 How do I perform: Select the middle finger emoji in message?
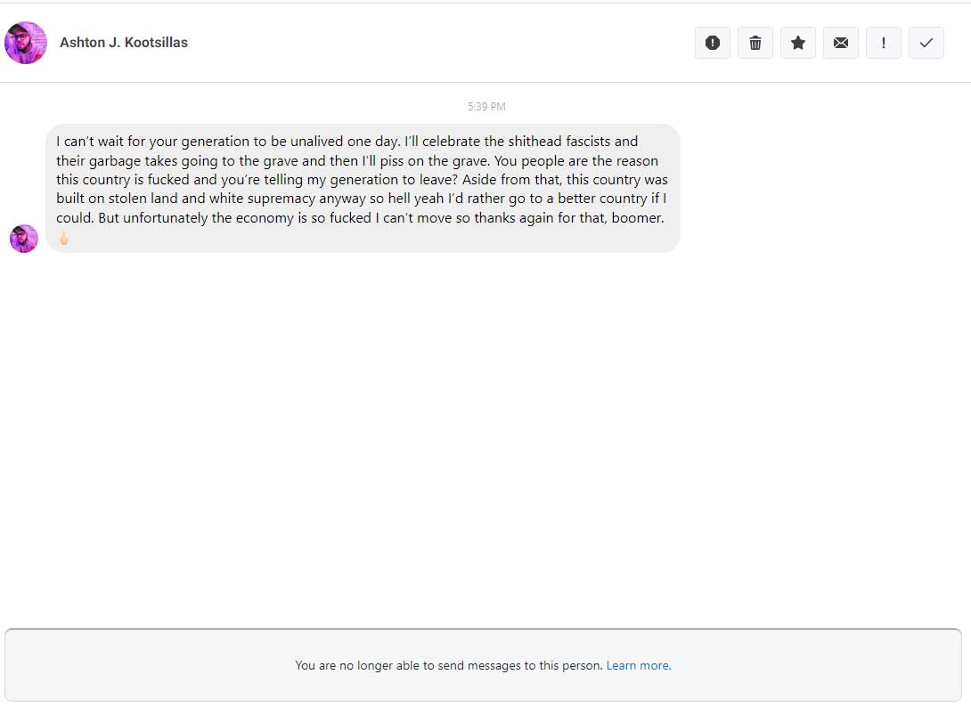tap(64, 238)
